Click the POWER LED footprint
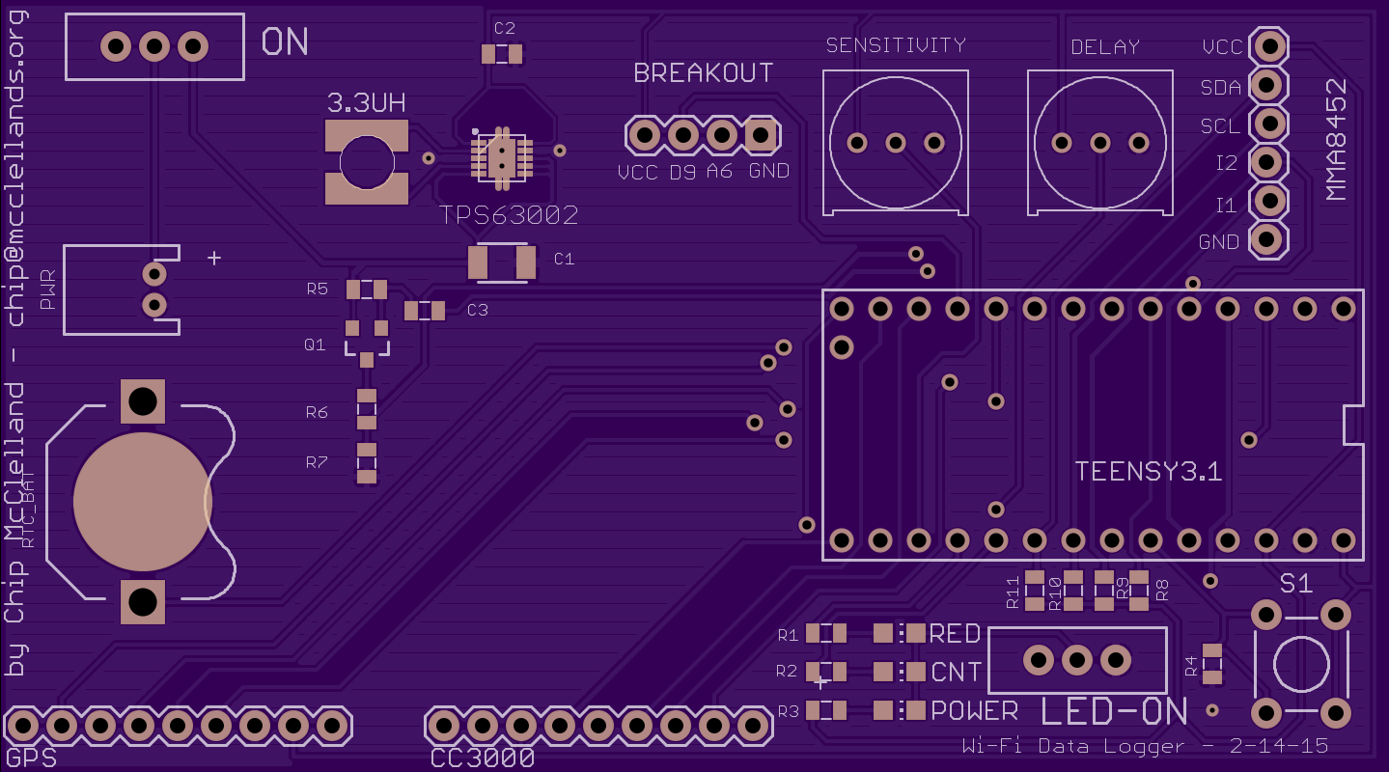The height and width of the screenshot is (772, 1389). (899, 711)
